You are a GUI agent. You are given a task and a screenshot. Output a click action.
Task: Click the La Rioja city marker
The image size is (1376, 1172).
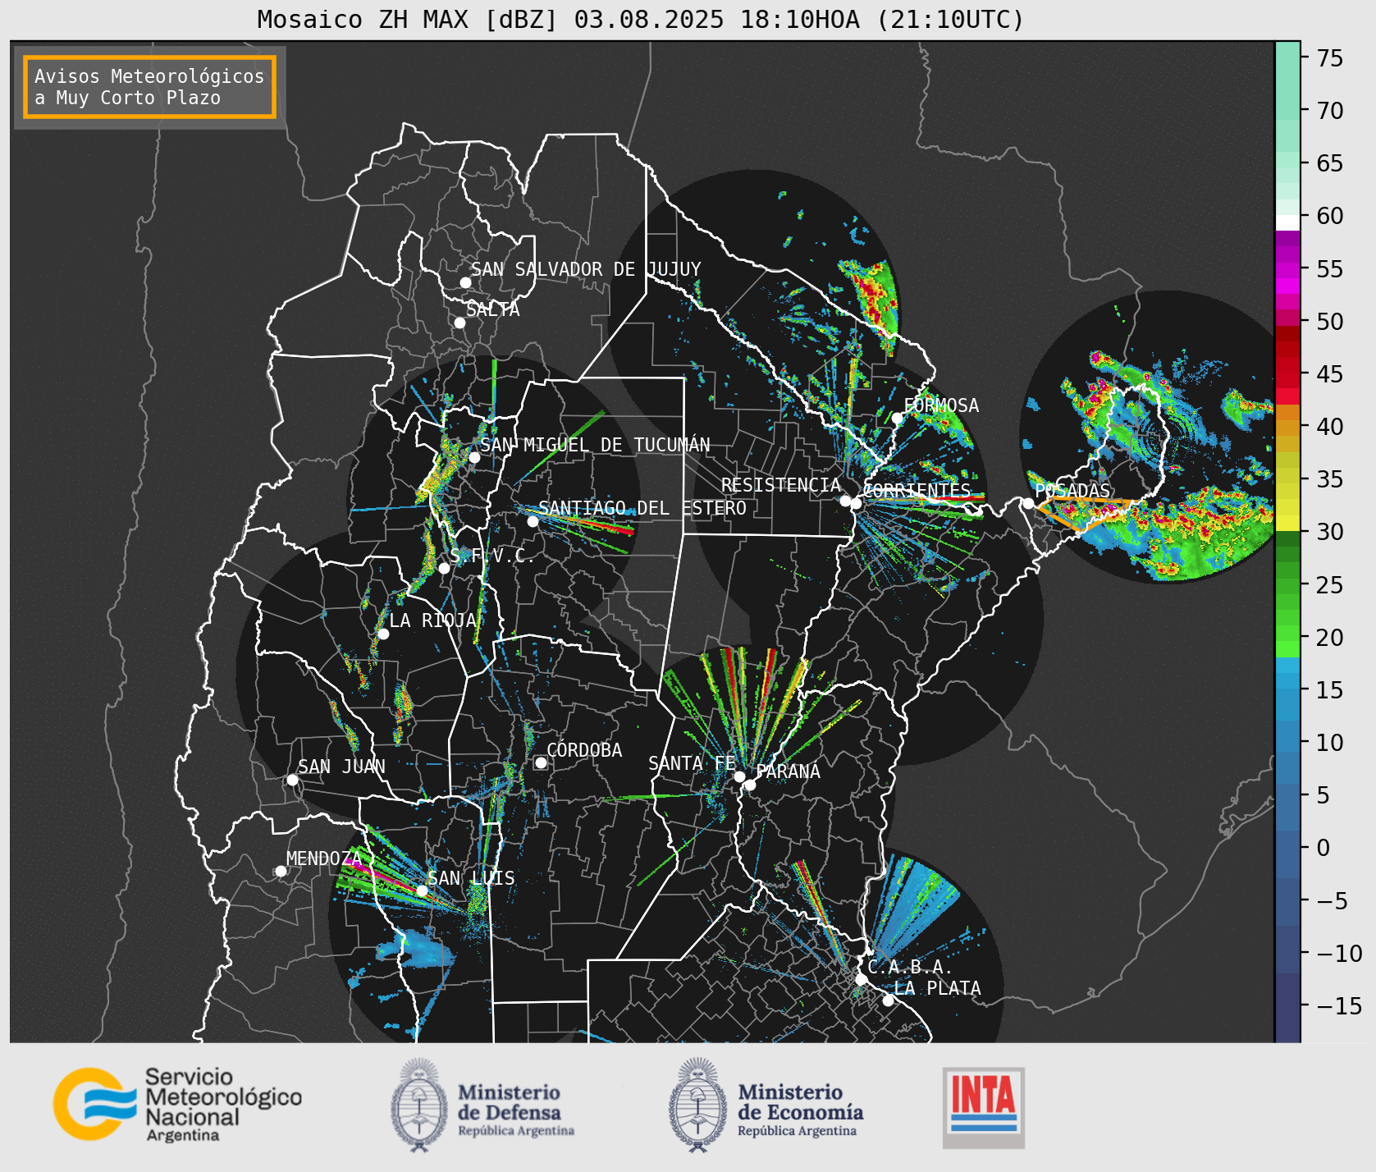click(383, 634)
